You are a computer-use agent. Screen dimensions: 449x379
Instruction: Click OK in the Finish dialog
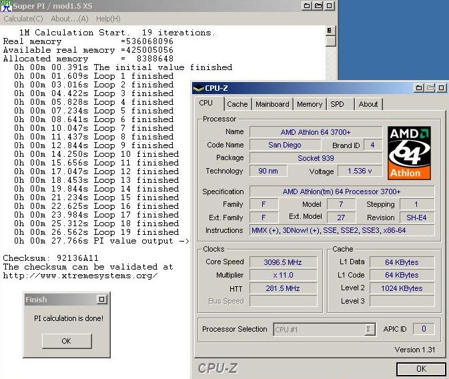click(67, 341)
